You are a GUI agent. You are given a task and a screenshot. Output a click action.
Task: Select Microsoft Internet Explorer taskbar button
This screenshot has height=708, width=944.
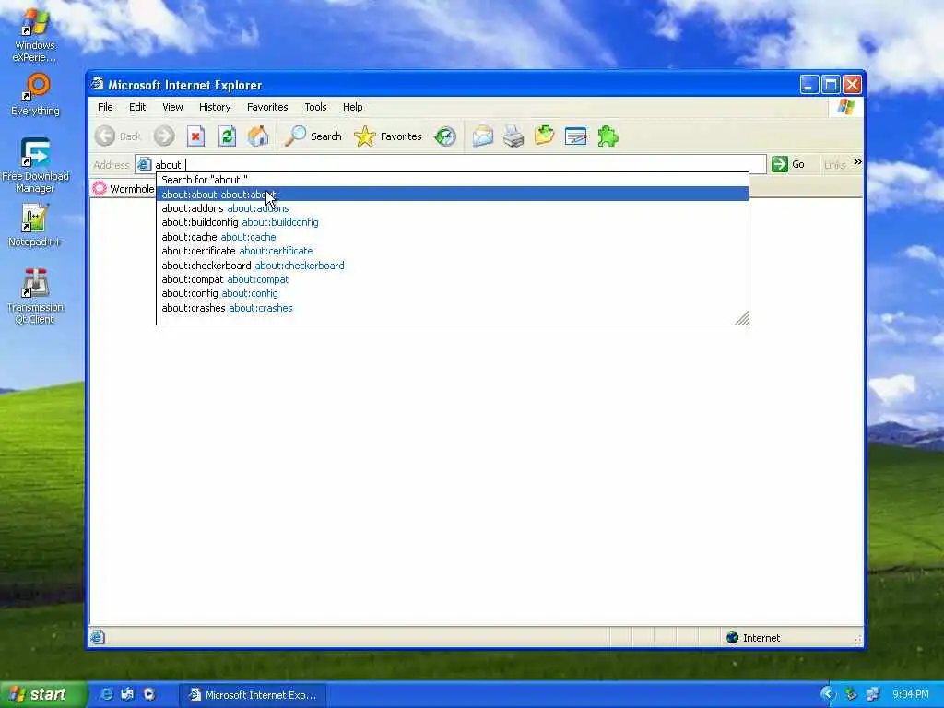tap(253, 695)
